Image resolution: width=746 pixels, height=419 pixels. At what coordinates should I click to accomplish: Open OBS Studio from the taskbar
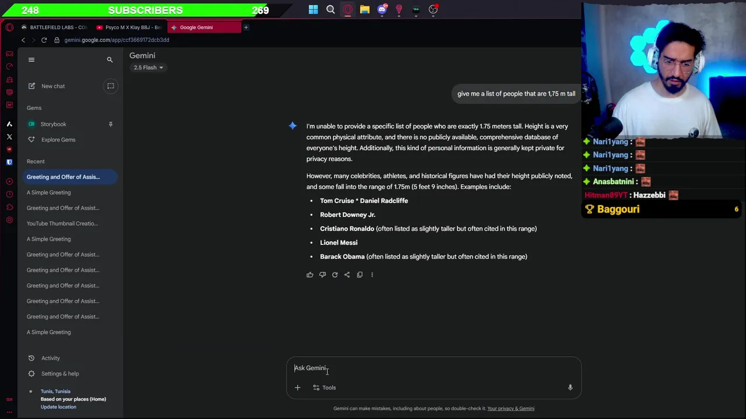(433, 9)
